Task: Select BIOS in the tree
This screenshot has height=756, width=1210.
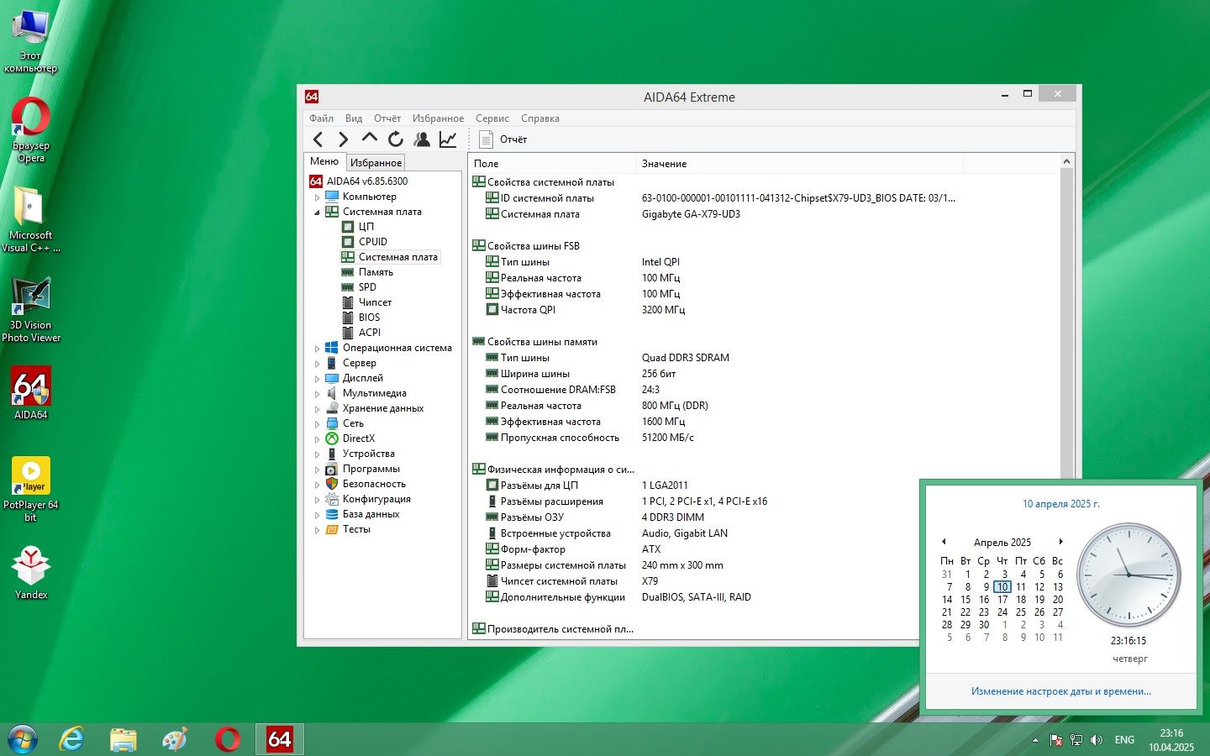Action: [369, 318]
